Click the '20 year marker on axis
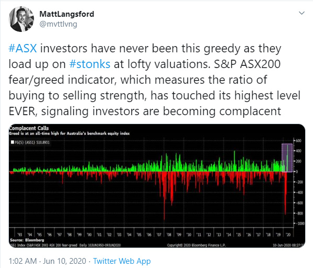The image size is (313, 268). [288, 234]
